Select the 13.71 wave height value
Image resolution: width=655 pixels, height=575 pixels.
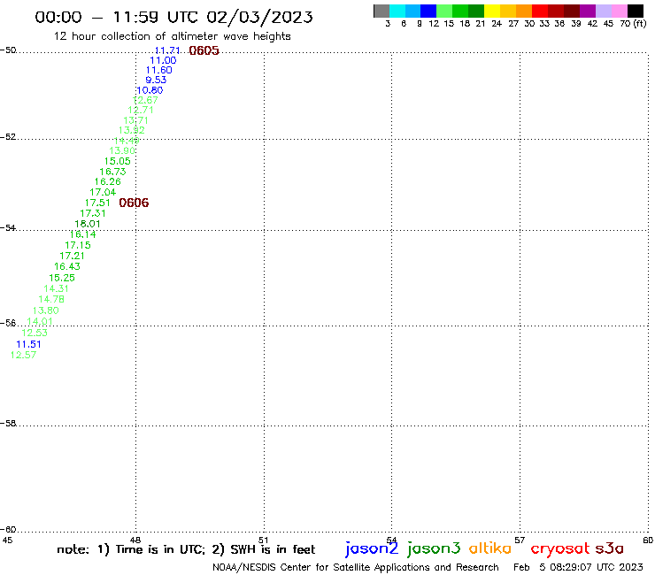(135, 120)
